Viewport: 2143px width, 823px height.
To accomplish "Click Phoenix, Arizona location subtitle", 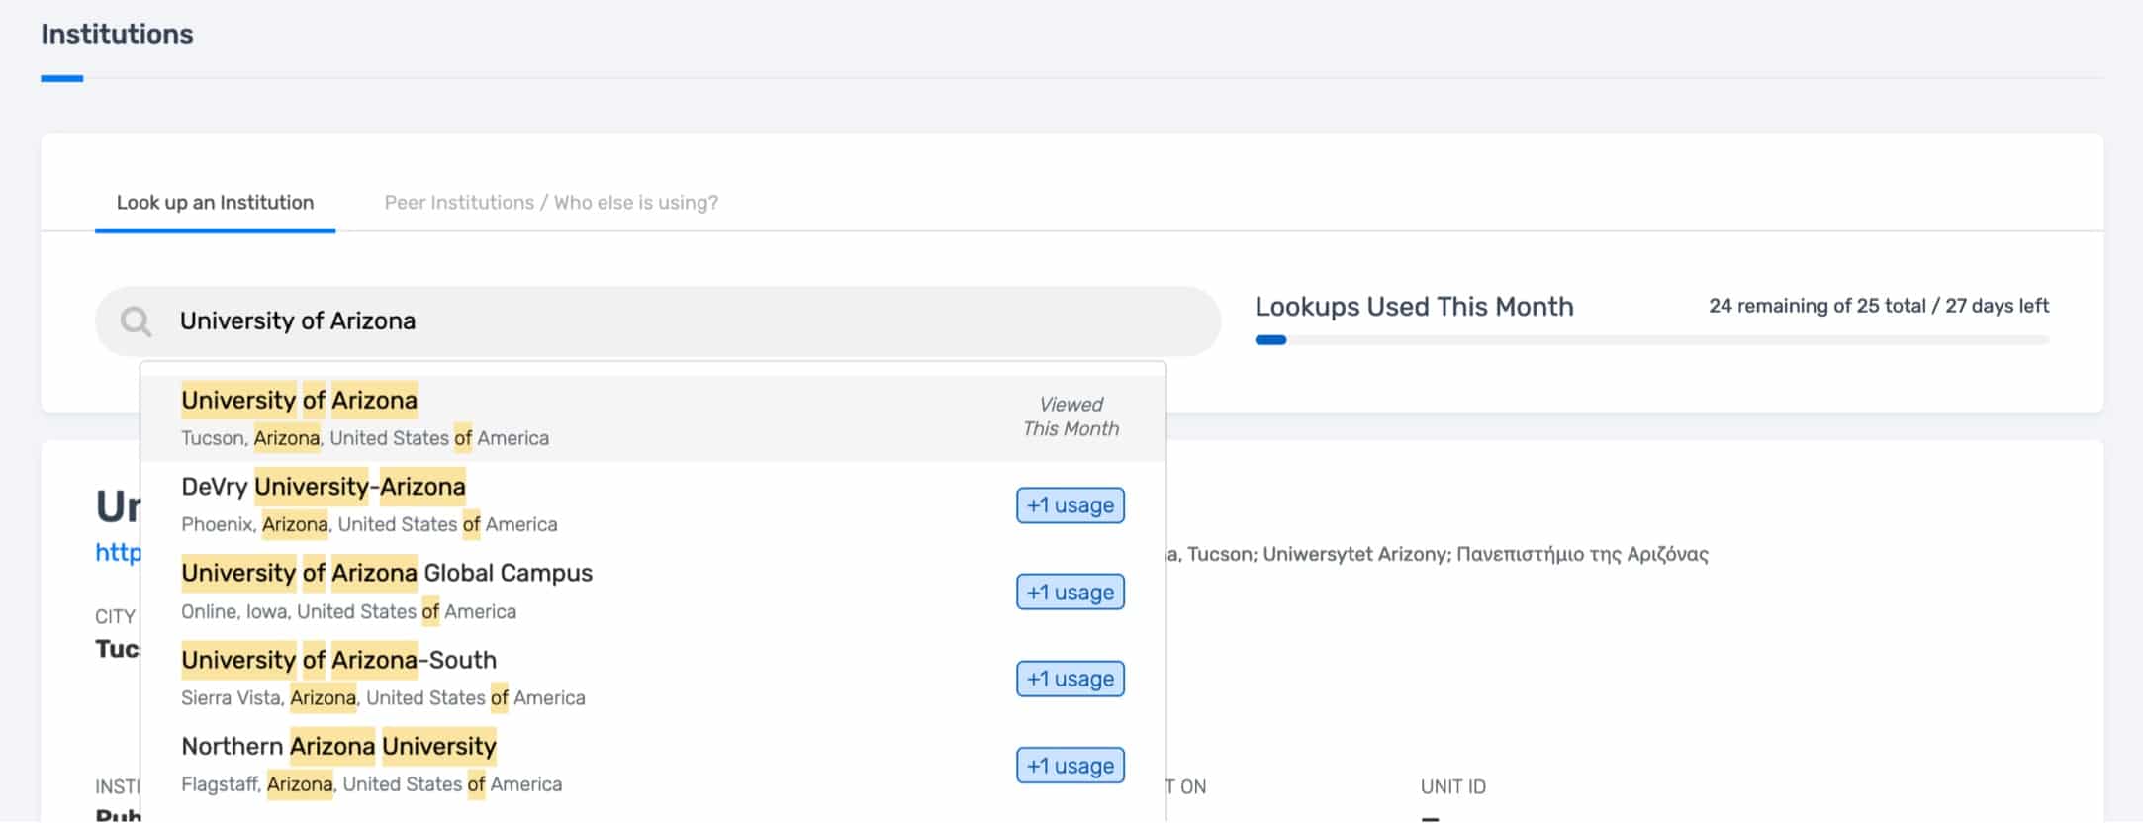I will coord(369,524).
